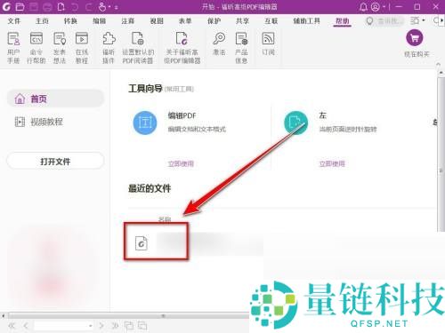Open the 文件 menu
Screen dimensions: 445x333
coord(14,21)
